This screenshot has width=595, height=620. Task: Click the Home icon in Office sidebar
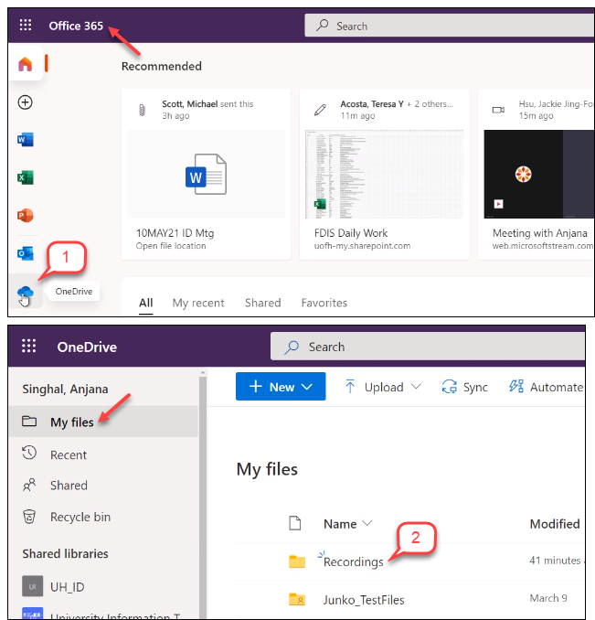26,64
